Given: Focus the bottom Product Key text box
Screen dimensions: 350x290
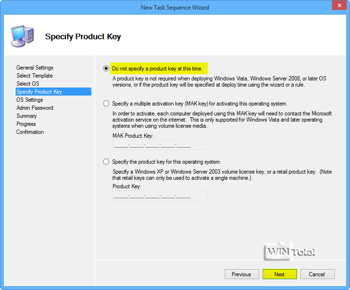Looking at the screenshot, I should 159,195.
